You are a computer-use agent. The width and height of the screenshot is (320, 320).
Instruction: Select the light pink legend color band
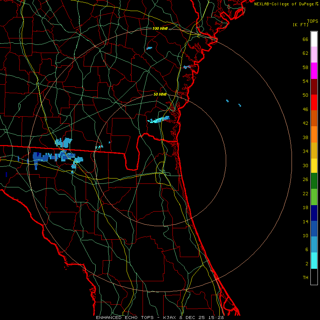pos(314,55)
